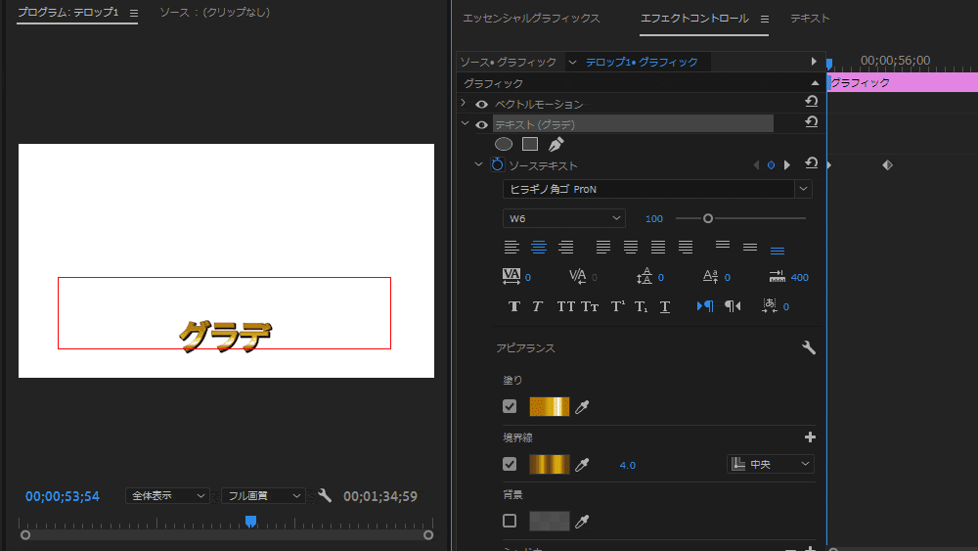Pick a background color with the eyedropper
Image resolution: width=978 pixels, height=551 pixels.
pos(582,521)
